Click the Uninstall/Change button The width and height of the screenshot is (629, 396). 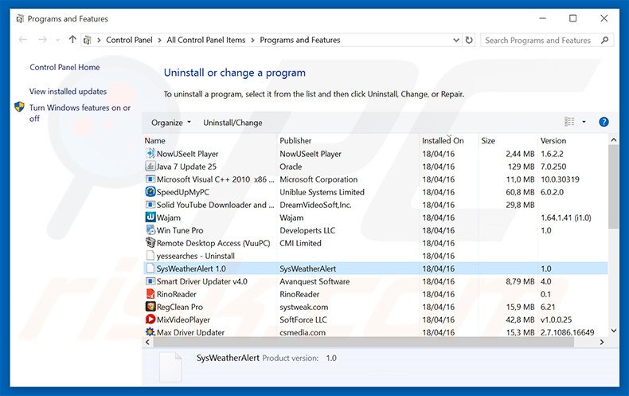[232, 123]
